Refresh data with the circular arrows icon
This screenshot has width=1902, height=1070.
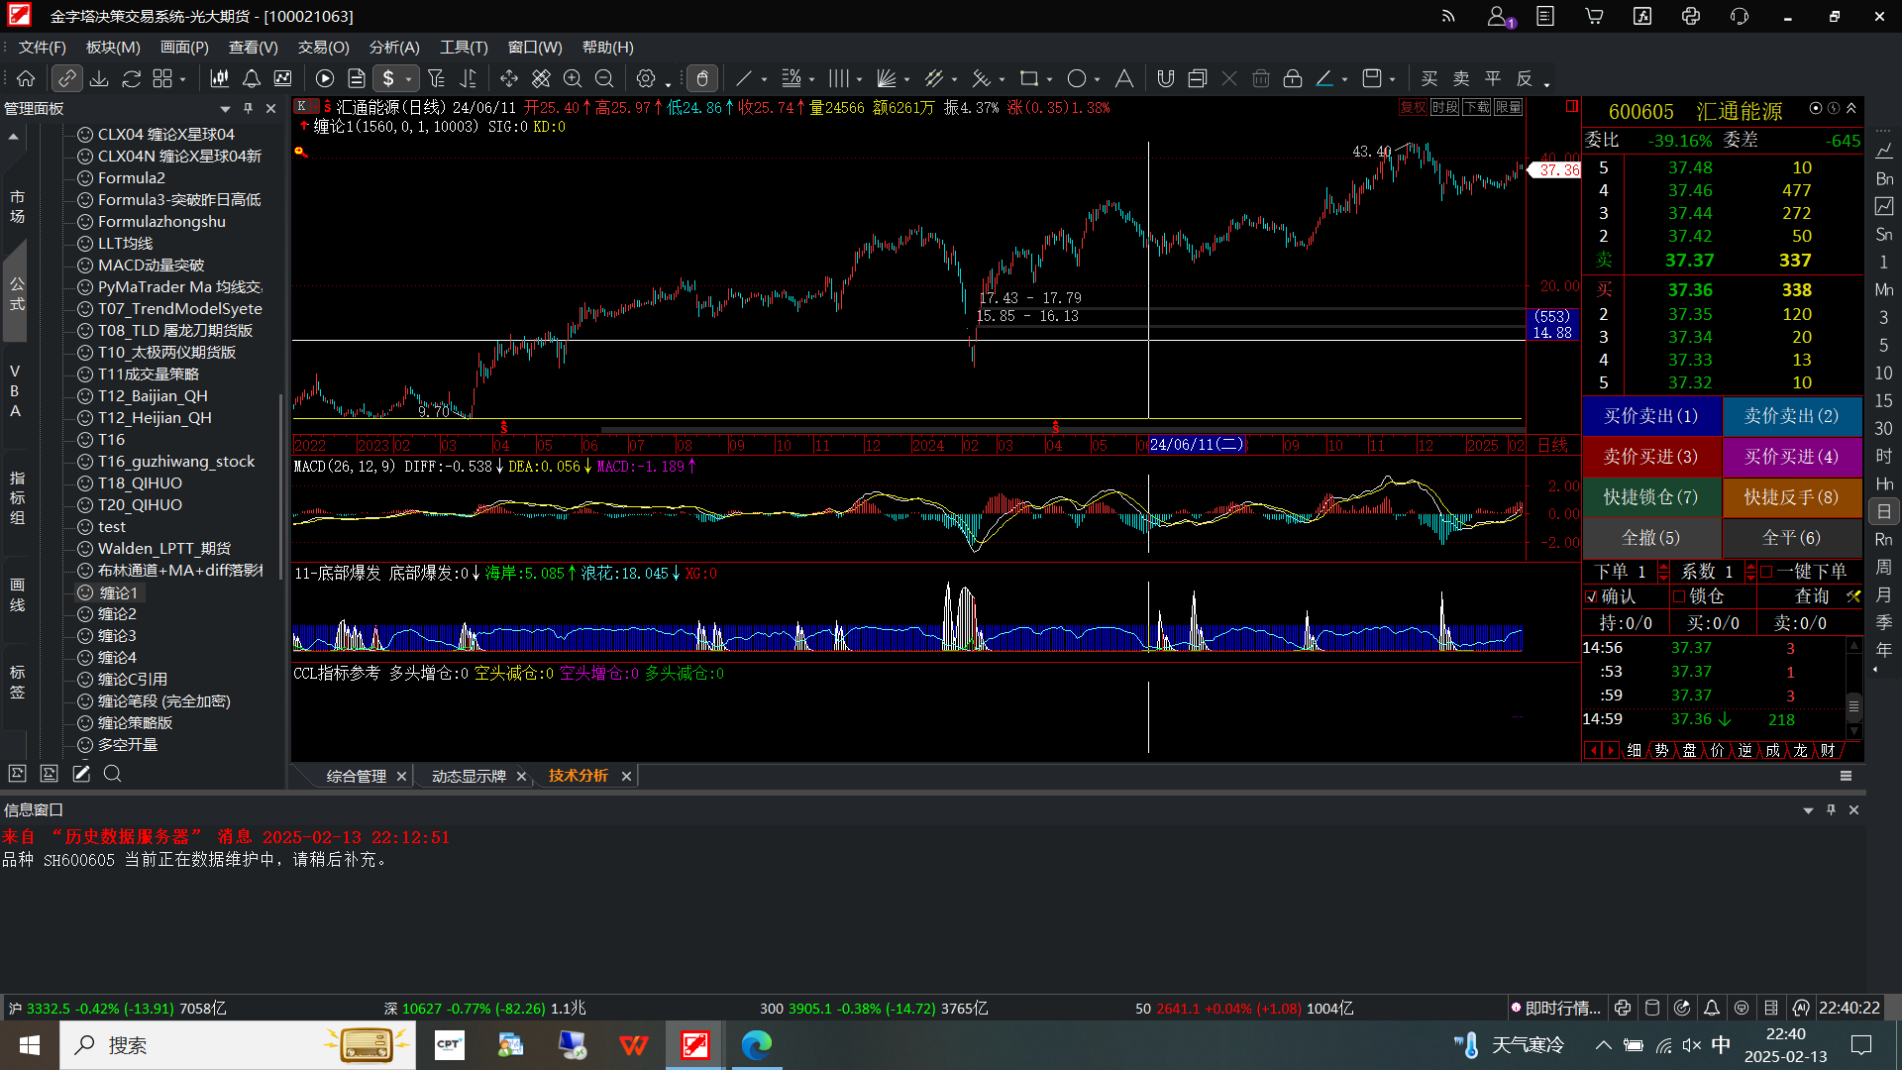(131, 78)
